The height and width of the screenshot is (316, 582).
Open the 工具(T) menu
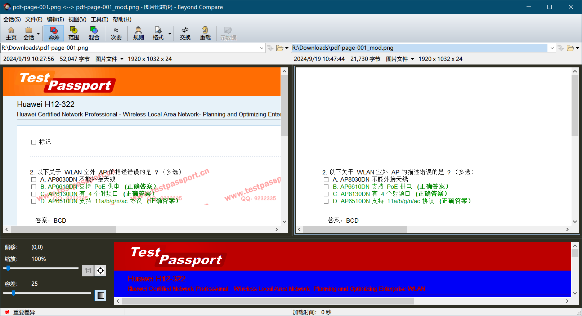pos(99,19)
